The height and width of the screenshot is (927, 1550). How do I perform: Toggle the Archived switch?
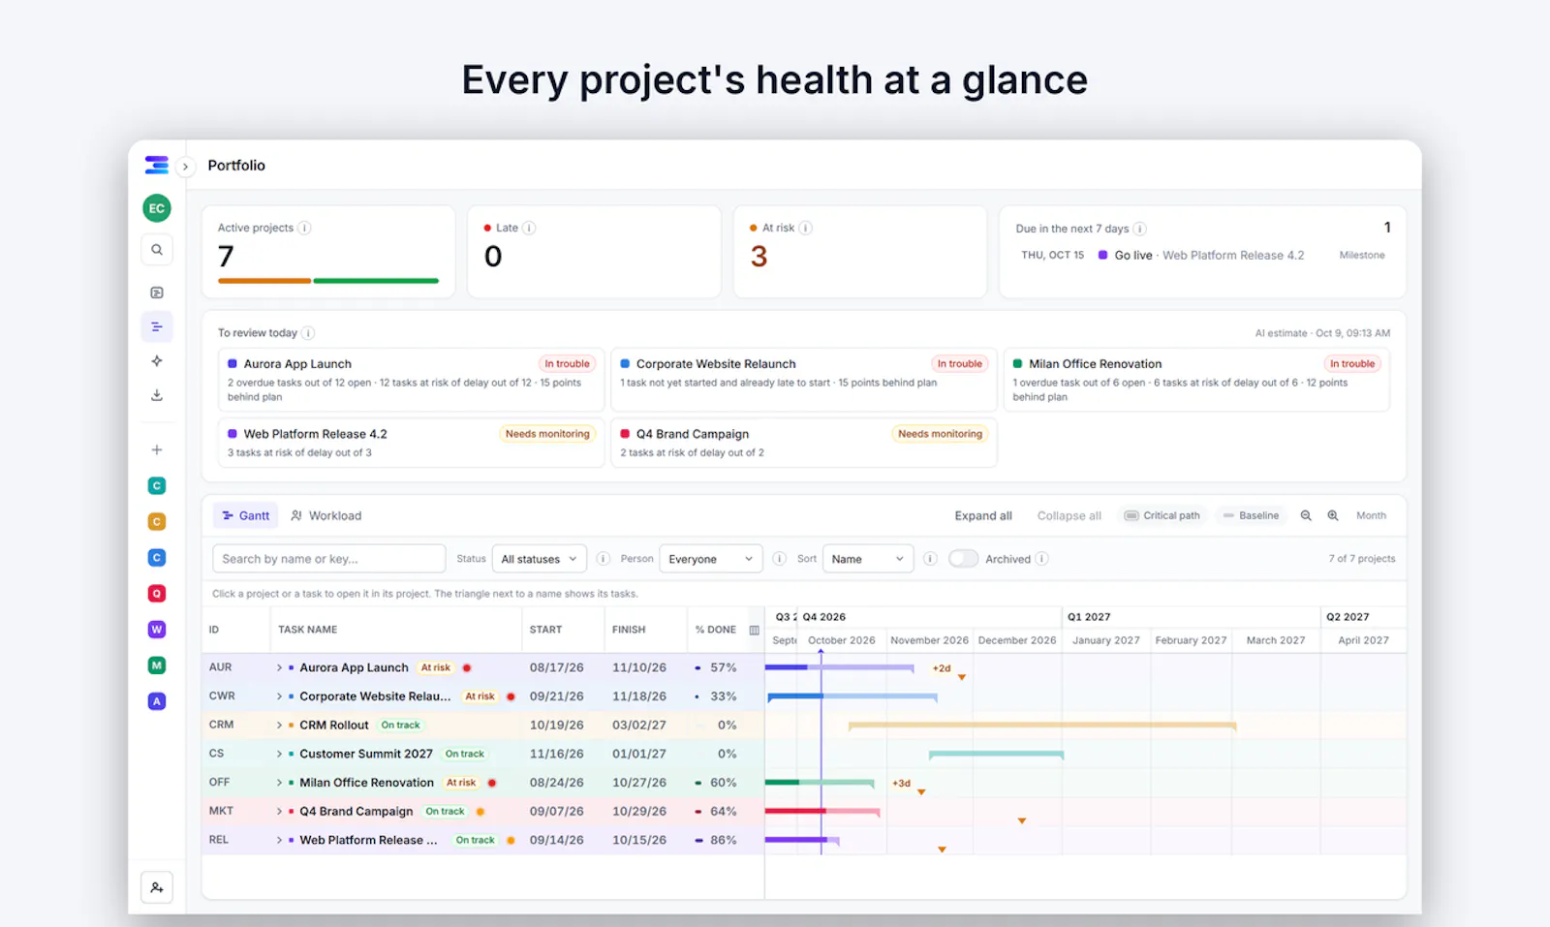963,559
